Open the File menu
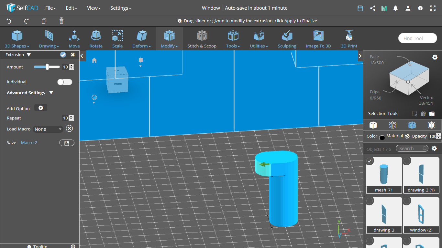Screen dimensions: 442x248 50,8
